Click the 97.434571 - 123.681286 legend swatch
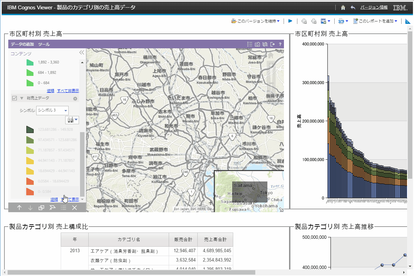414x276 pixels. tap(30, 140)
